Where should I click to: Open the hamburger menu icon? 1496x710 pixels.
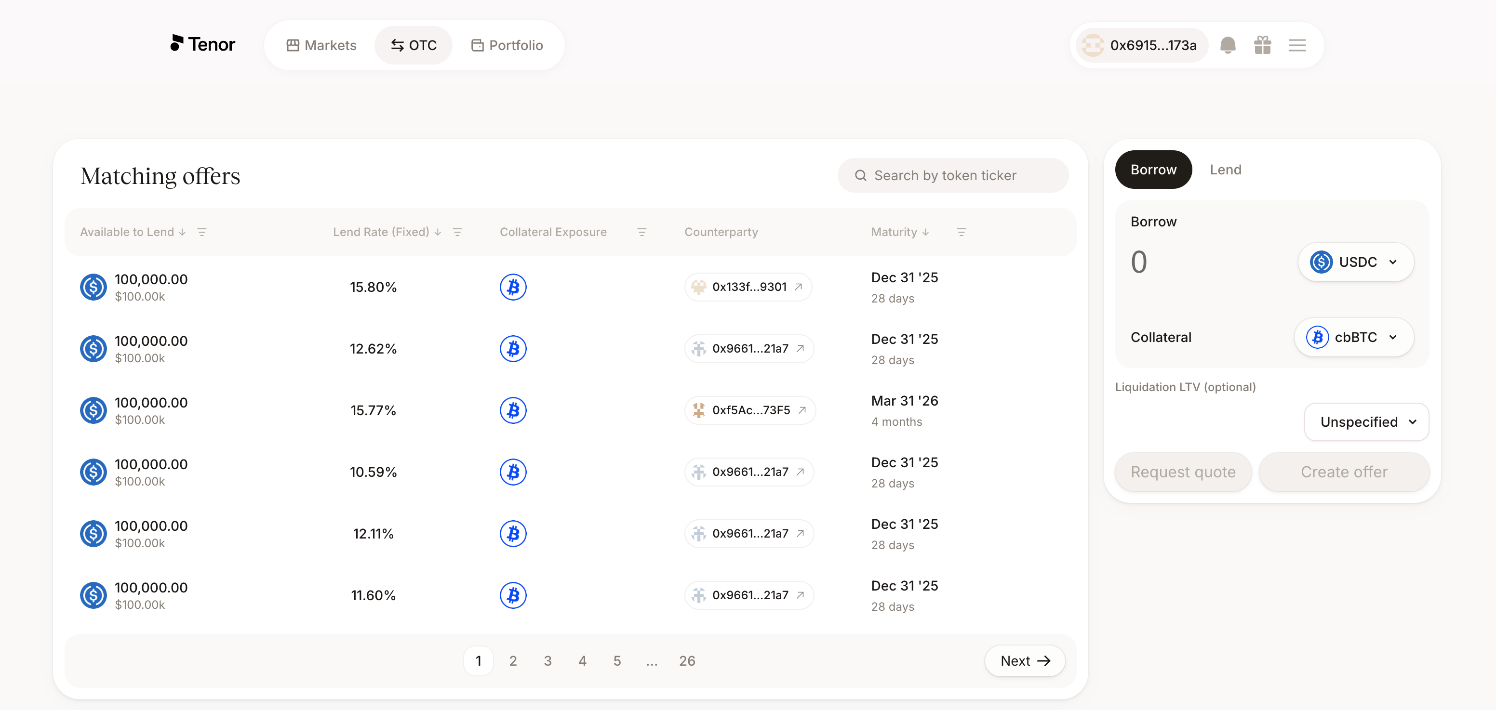pos(1297,45)
